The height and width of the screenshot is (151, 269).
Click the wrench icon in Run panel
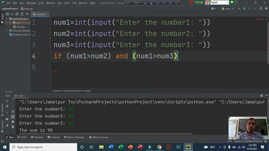coord(7,106)
